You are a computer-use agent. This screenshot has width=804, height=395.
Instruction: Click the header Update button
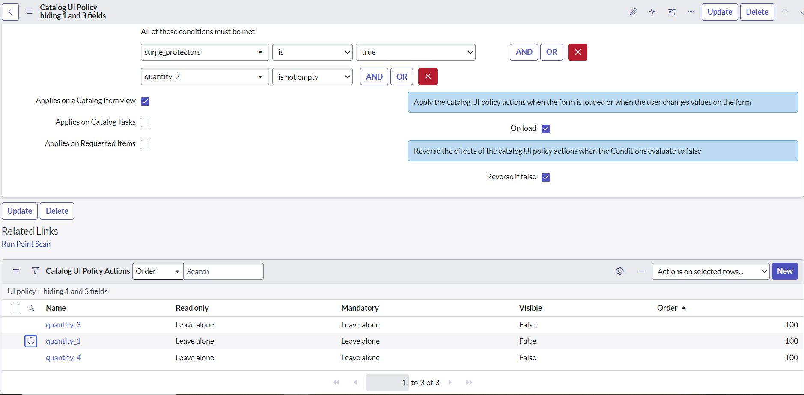tap(720, 12)
